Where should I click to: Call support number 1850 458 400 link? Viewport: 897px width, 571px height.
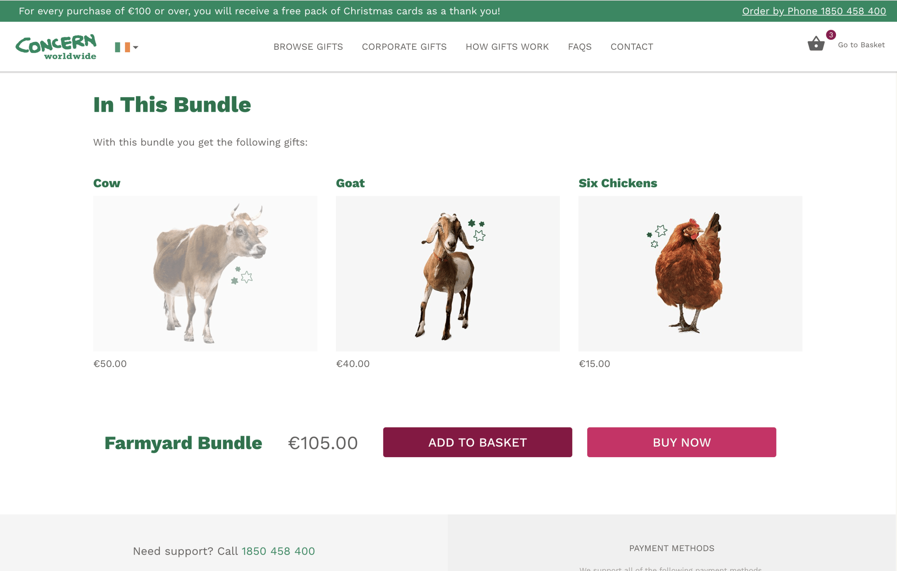278,551
